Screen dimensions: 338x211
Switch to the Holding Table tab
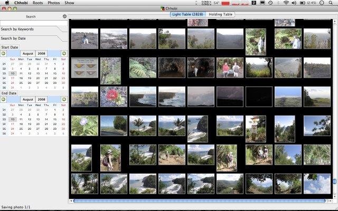(x=220, y=14)
